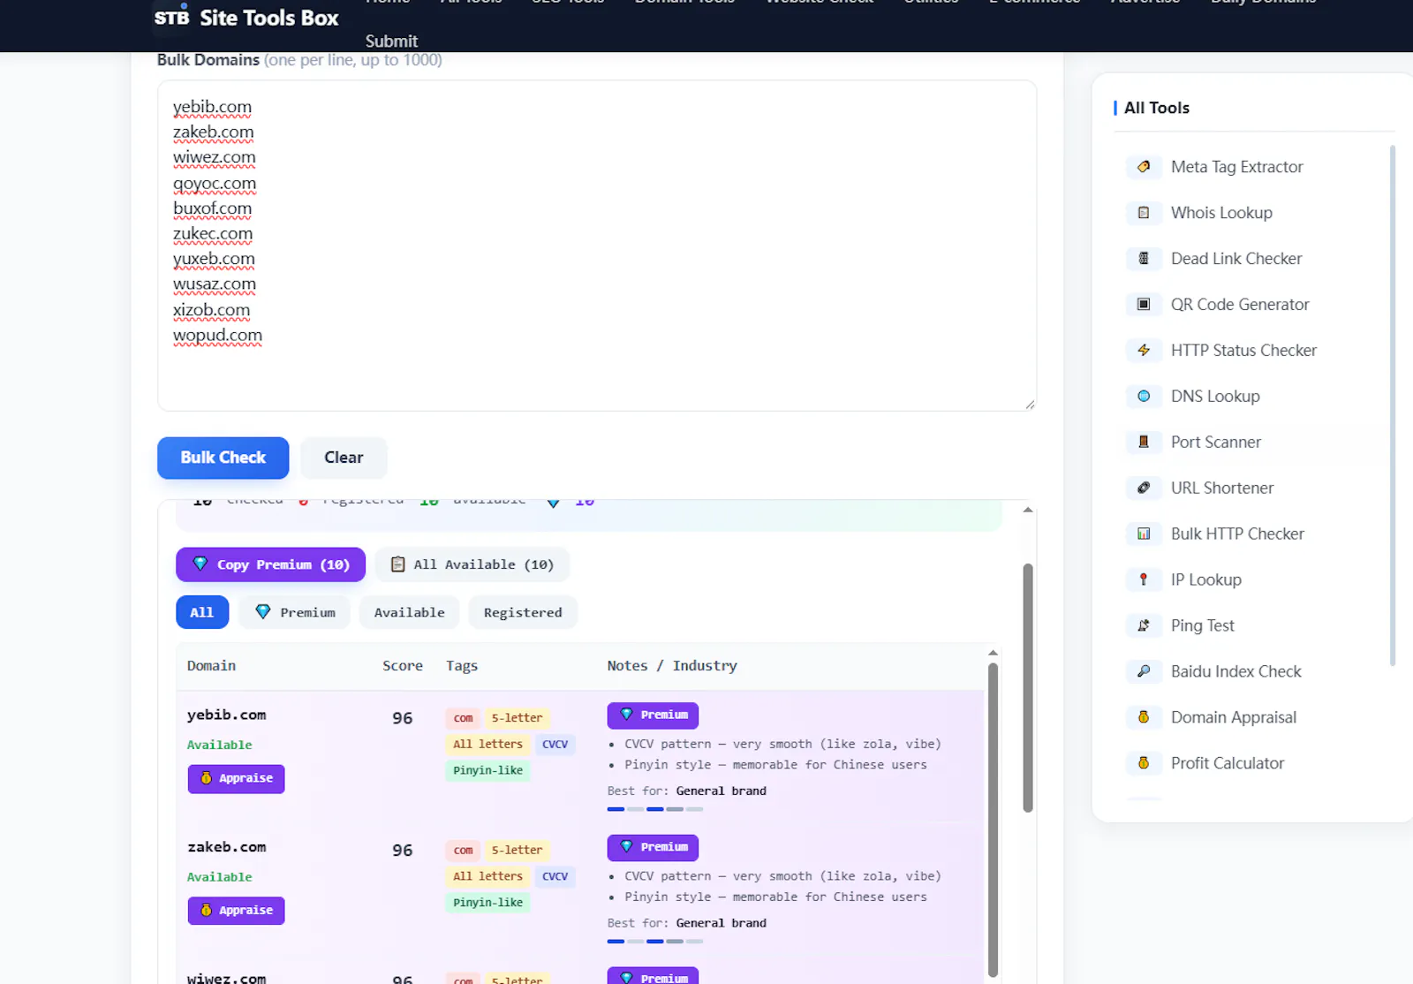Filter results by Premium domains

point(295,612)
